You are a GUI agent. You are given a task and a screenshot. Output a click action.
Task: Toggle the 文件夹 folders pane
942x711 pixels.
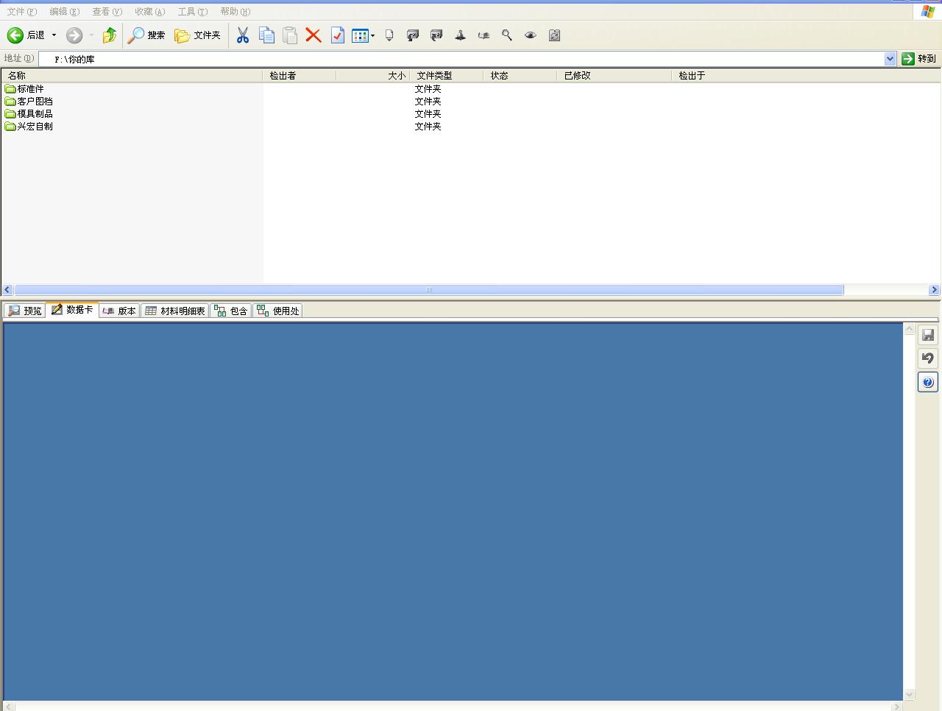pos(197,35)
